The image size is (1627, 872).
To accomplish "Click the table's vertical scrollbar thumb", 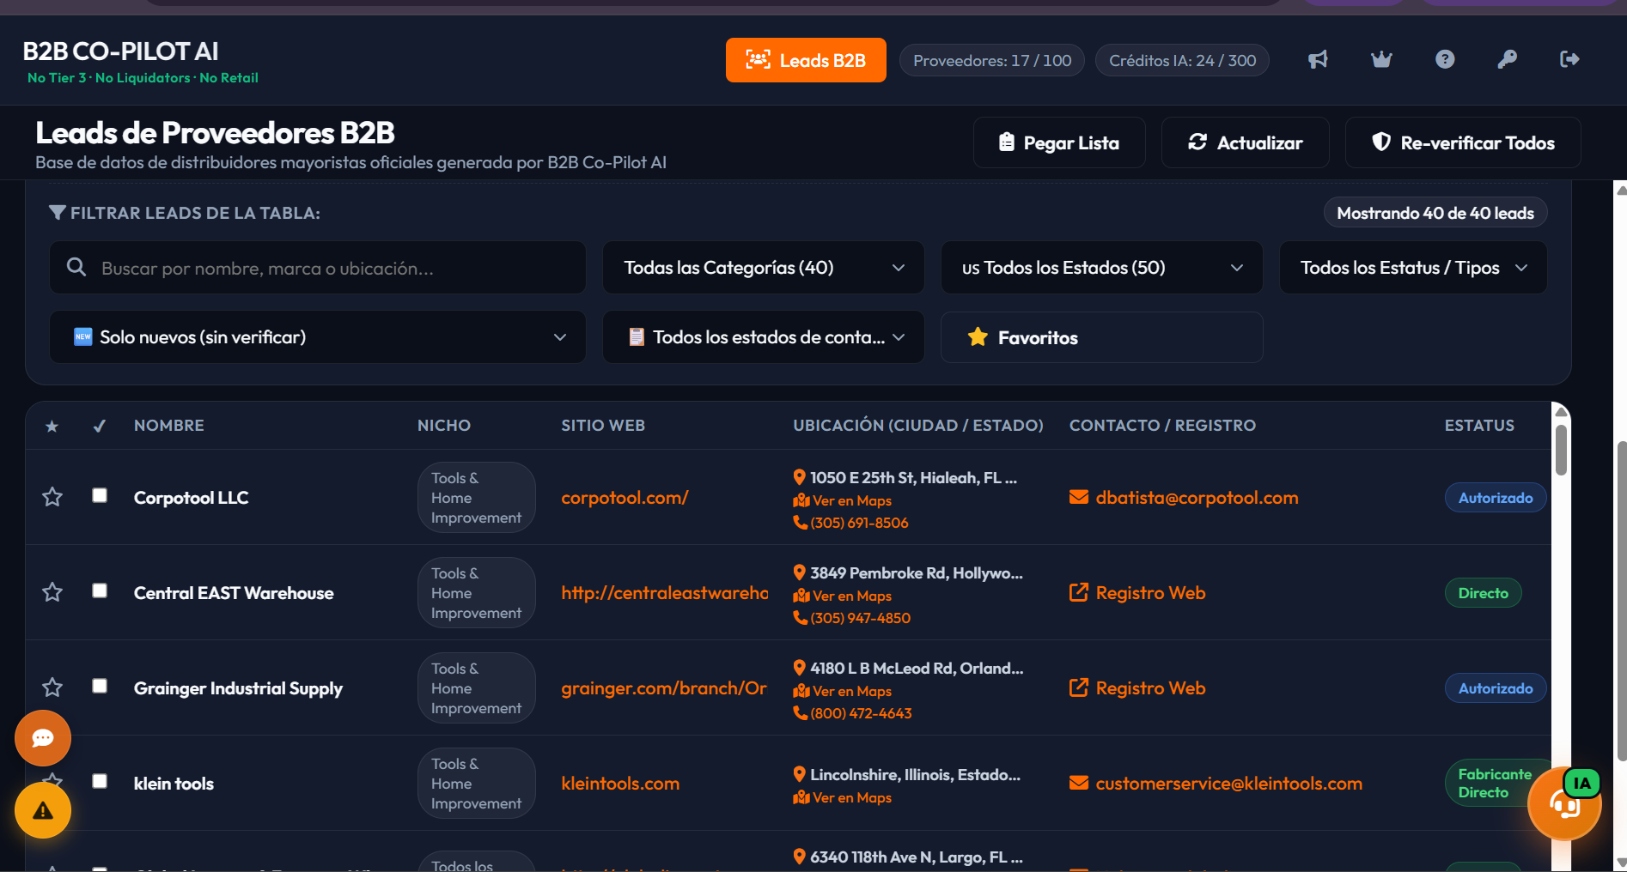I will [x=1561, y=450].
